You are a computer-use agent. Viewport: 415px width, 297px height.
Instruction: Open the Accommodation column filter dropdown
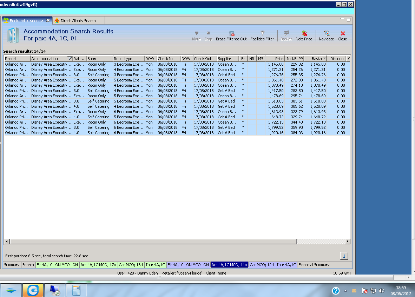(x=69, y=59)
